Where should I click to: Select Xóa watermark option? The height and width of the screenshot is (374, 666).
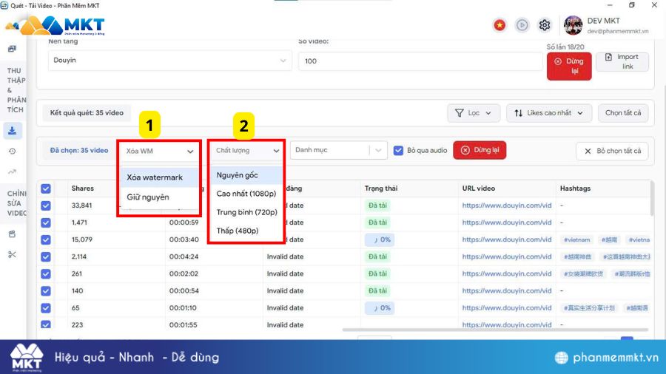pyautogui.click(x=159, y=177)
